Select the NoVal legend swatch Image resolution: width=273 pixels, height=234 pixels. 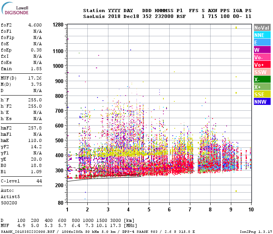[x=262, y=28]
